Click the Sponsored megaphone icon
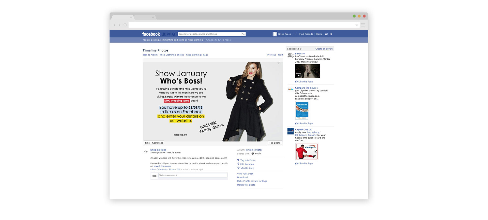The width and height of the screenshot is (488, 220). pos(301,49)
